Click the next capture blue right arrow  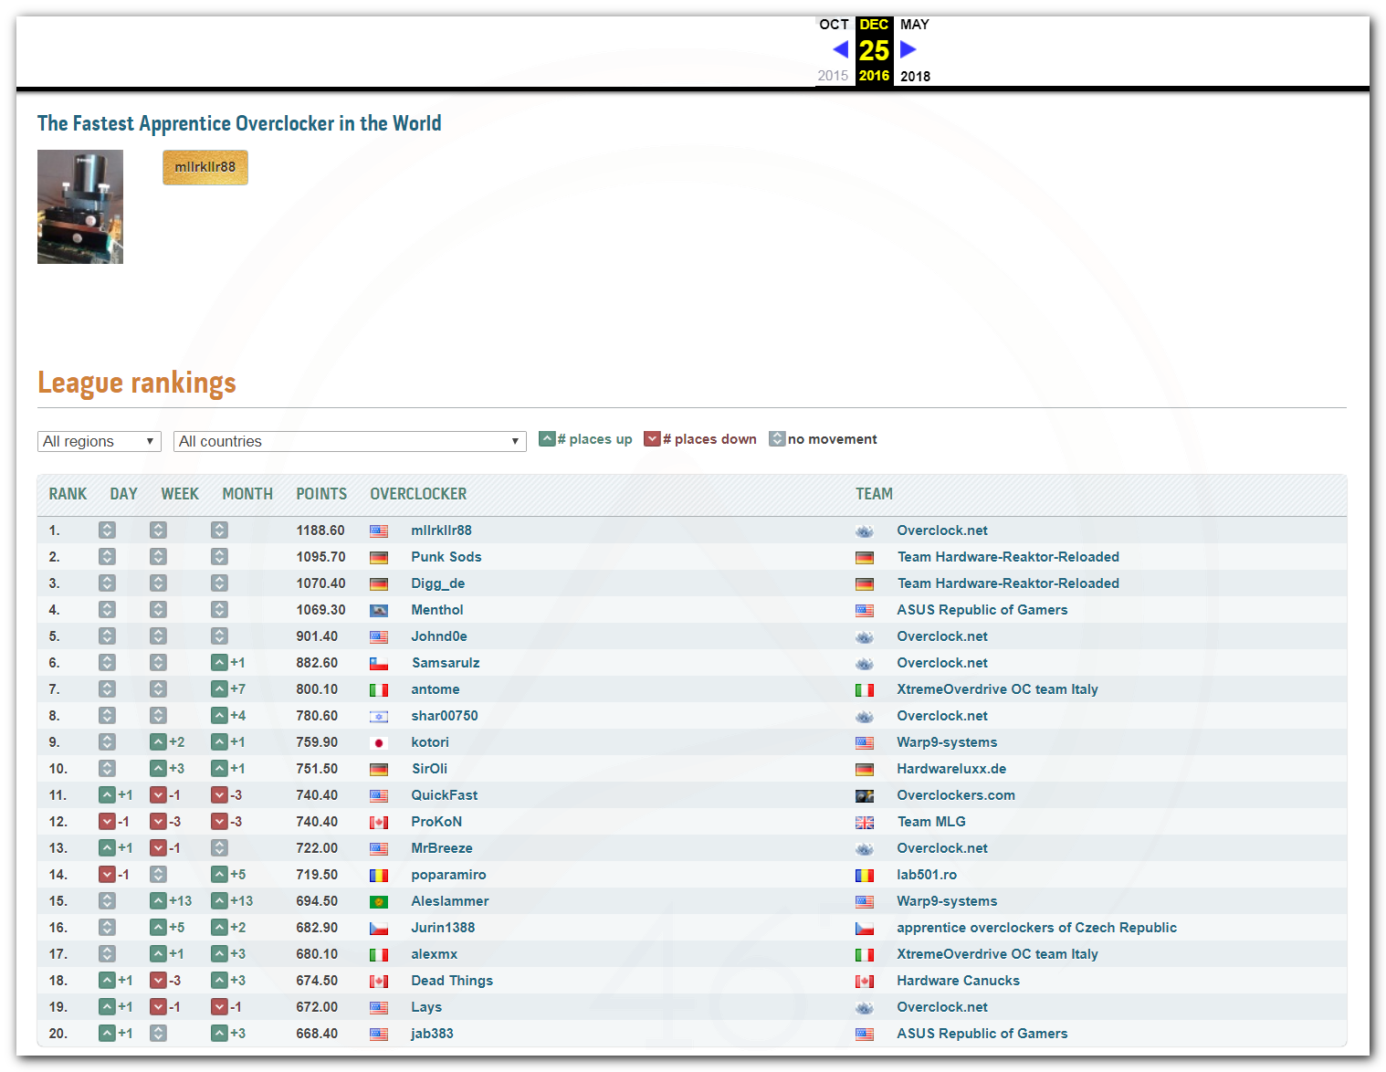(x=908, y=49)
